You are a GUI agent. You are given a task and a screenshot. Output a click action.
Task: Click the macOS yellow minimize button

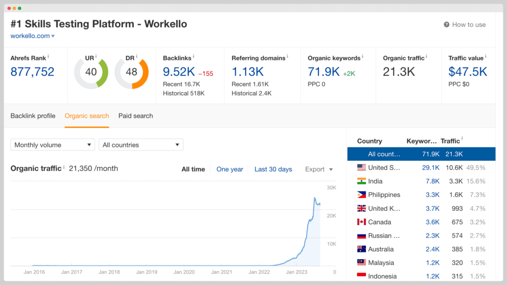[14, 8]
